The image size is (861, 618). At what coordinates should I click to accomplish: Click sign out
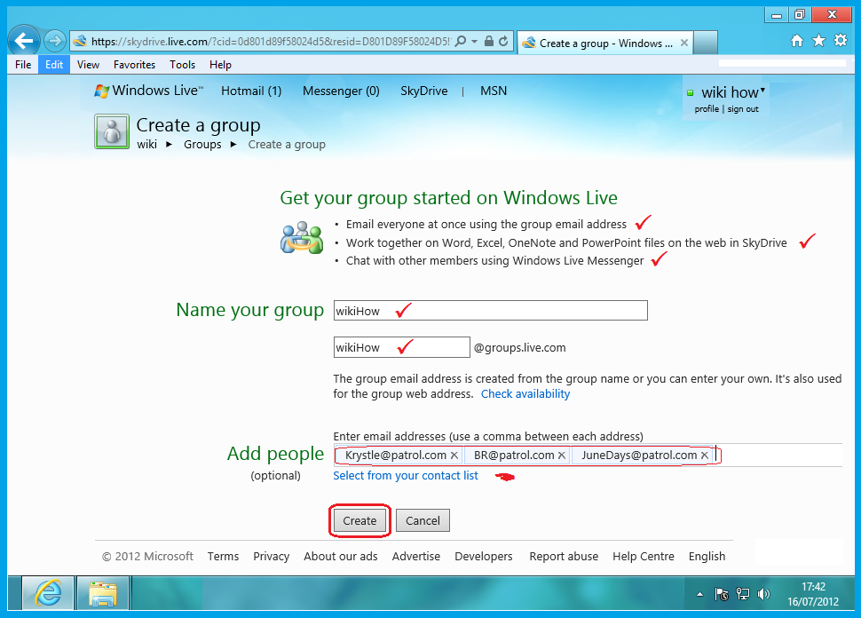[743, 108]
